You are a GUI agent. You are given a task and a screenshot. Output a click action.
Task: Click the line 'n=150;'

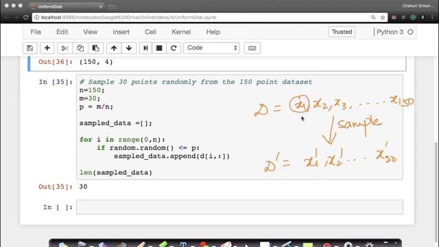(92, 90)
